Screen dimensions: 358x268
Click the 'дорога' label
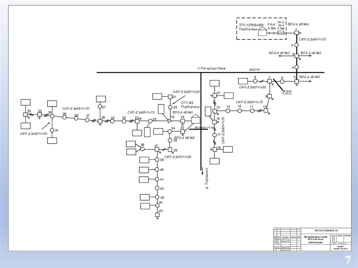point(255,70)
